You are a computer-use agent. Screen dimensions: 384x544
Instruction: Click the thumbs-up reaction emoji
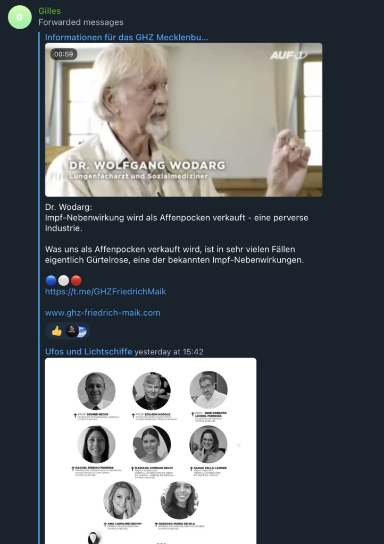(56, 331)
